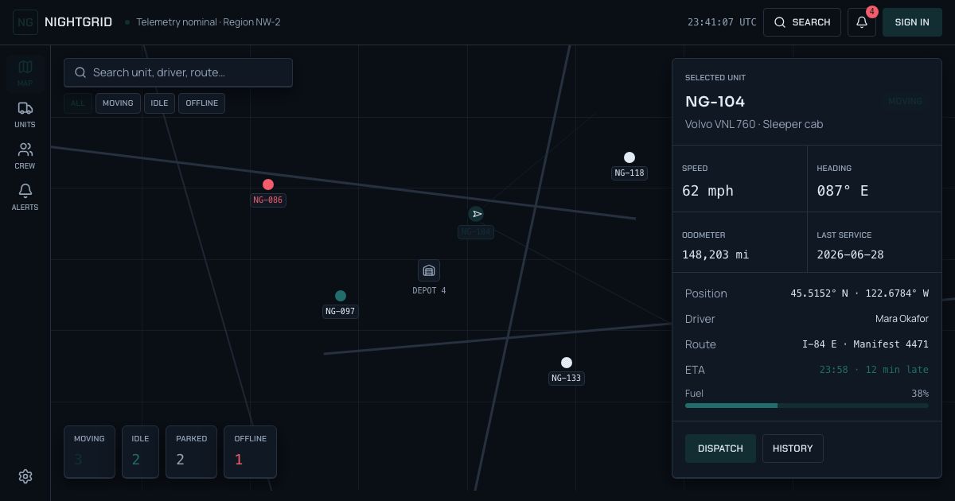Click 'Telemetry nominal · Region NW-2' status
The width and height of the screenshot is (955, 501).
[x=209, y=22]
